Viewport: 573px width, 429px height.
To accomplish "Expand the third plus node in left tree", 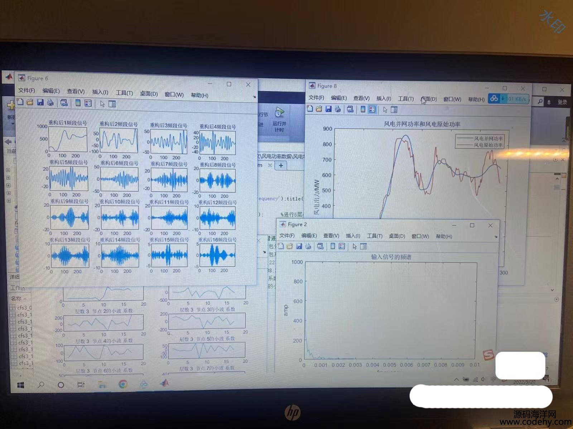I will coord(8,186).
